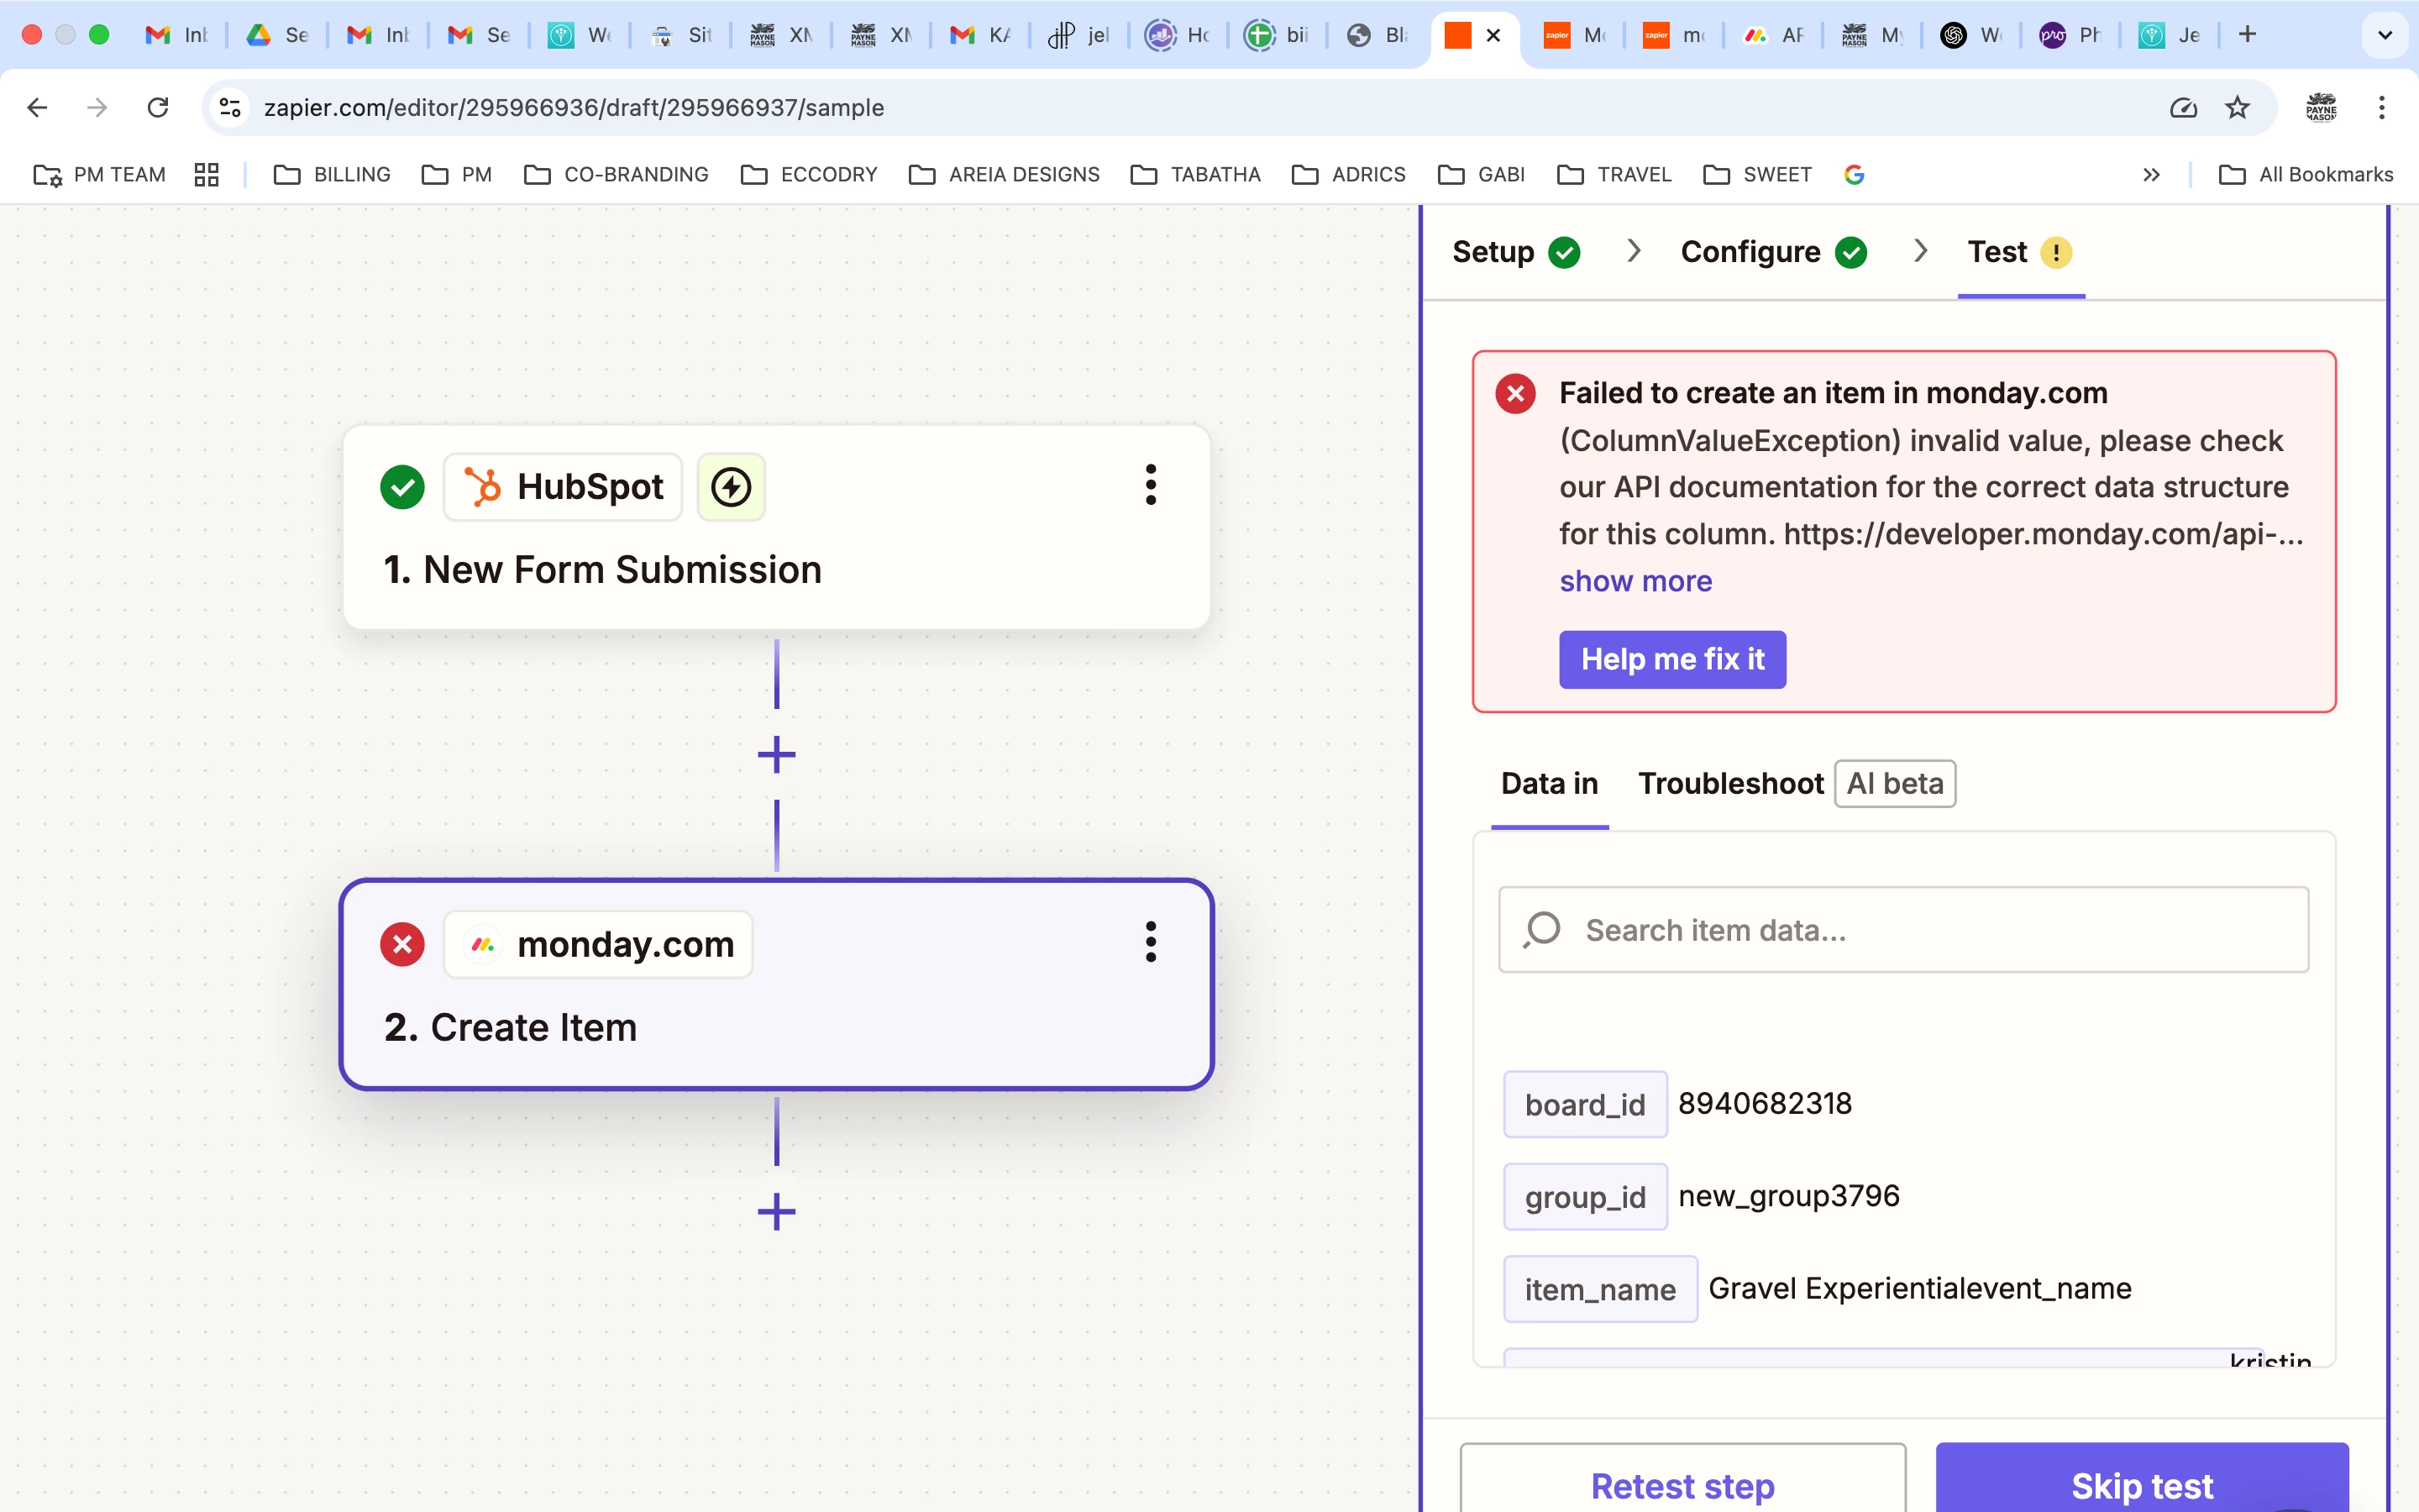Add a step after Create Item
This screenshot has width=2419, height=1512.
pos(777,1211)
